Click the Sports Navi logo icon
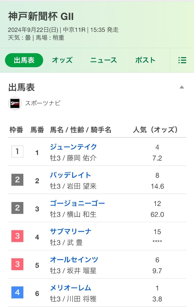This screenshot has height=307, width=194. pos(15,103)
